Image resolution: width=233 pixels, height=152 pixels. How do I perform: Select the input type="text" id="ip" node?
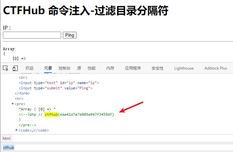click(x=59, y=83)
